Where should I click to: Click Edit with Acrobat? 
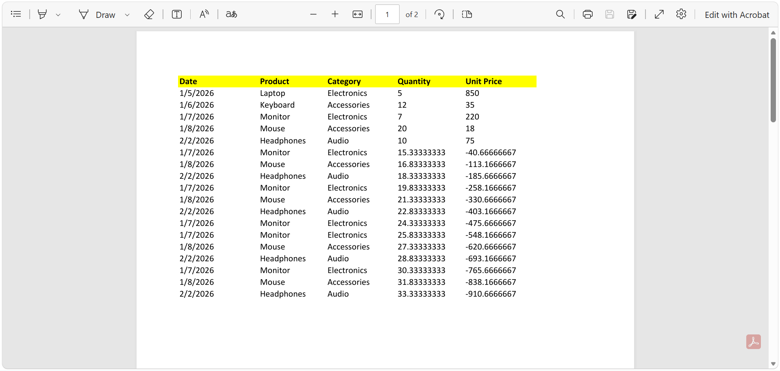tap(737, 15)
